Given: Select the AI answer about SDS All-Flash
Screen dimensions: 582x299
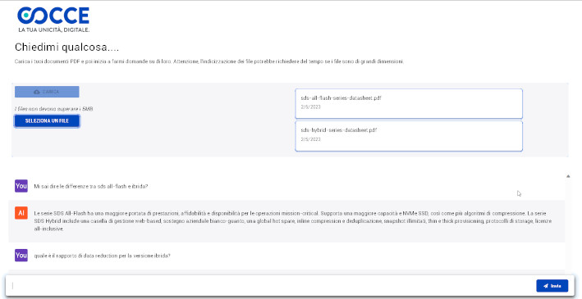Looking at the screenshot, I should pos(292,221).
